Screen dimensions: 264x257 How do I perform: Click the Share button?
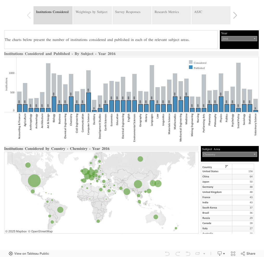click(x=248, y=254)
